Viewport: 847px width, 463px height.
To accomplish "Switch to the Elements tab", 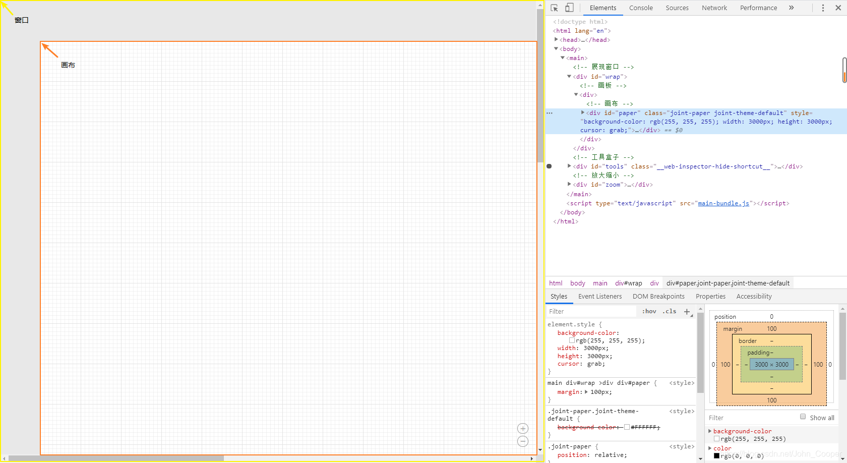I will tap(603, 8).
